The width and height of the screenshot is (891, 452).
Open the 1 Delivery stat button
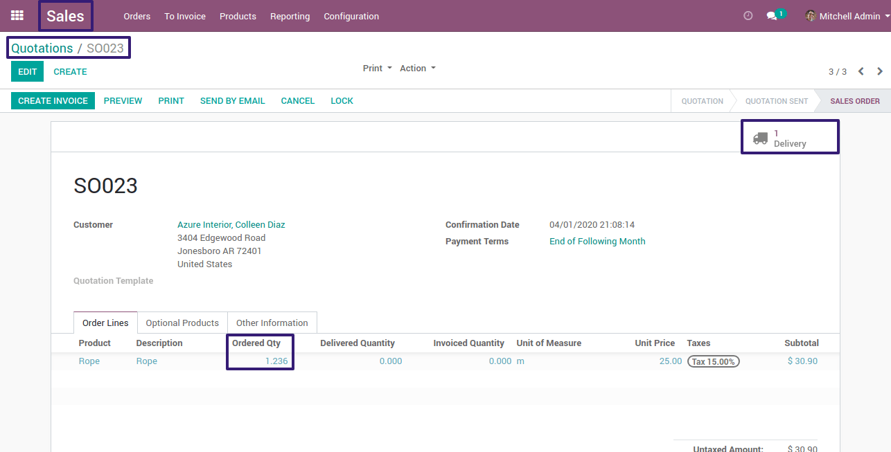tap(790, 138)
